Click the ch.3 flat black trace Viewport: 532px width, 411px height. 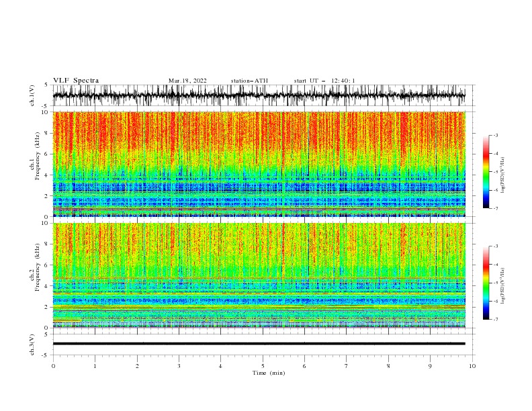(259, 344)
